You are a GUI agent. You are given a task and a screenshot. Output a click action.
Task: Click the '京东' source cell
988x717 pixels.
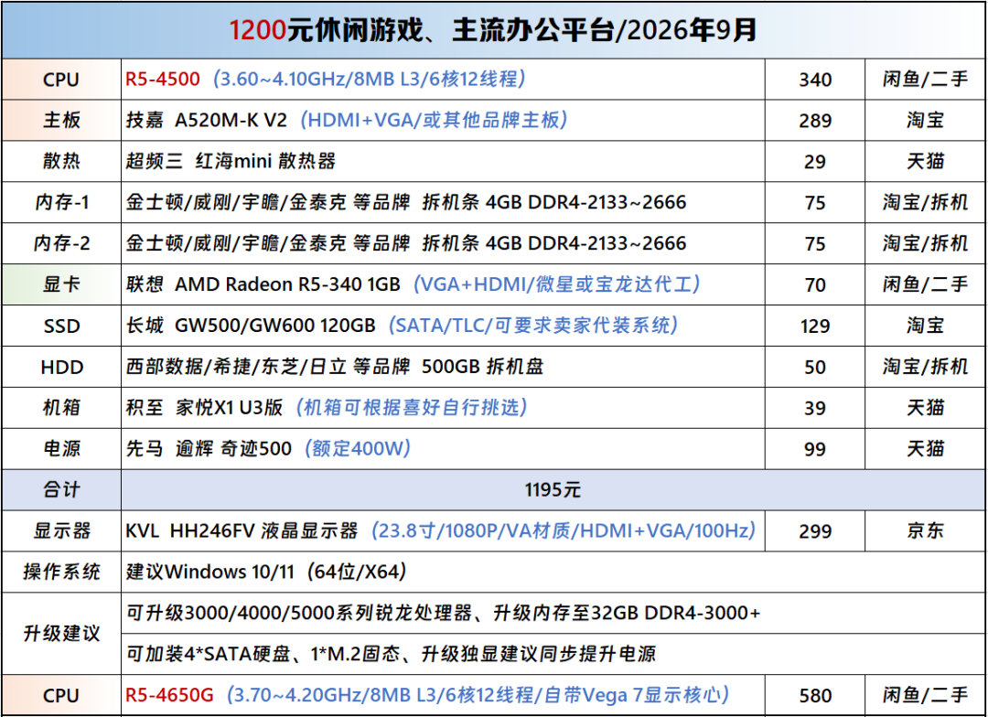click(925, 530)
